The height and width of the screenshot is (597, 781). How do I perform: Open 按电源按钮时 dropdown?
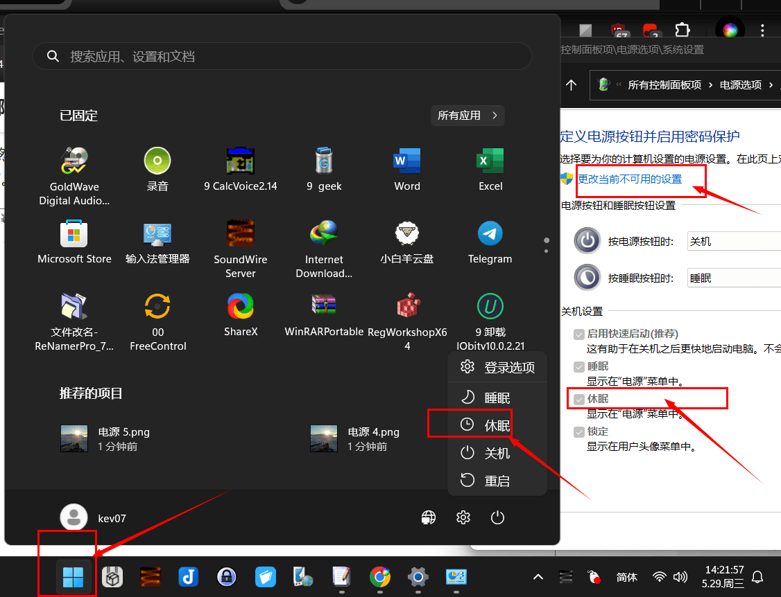pos(733,242)
